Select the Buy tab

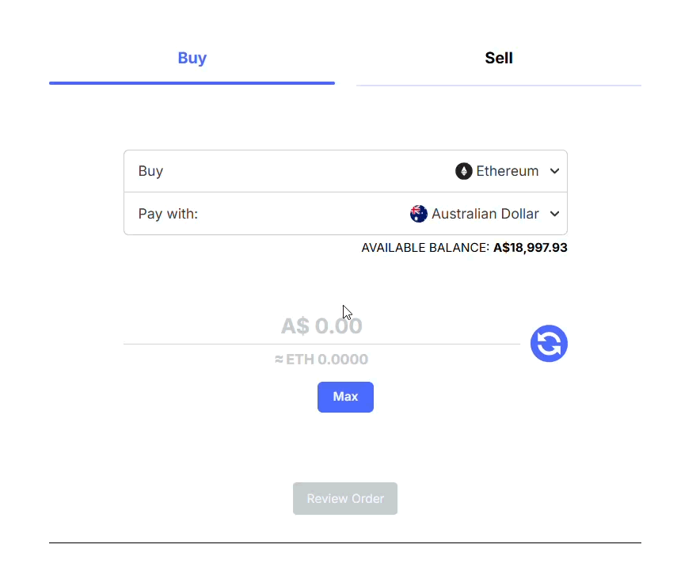[x=192, y=58]
